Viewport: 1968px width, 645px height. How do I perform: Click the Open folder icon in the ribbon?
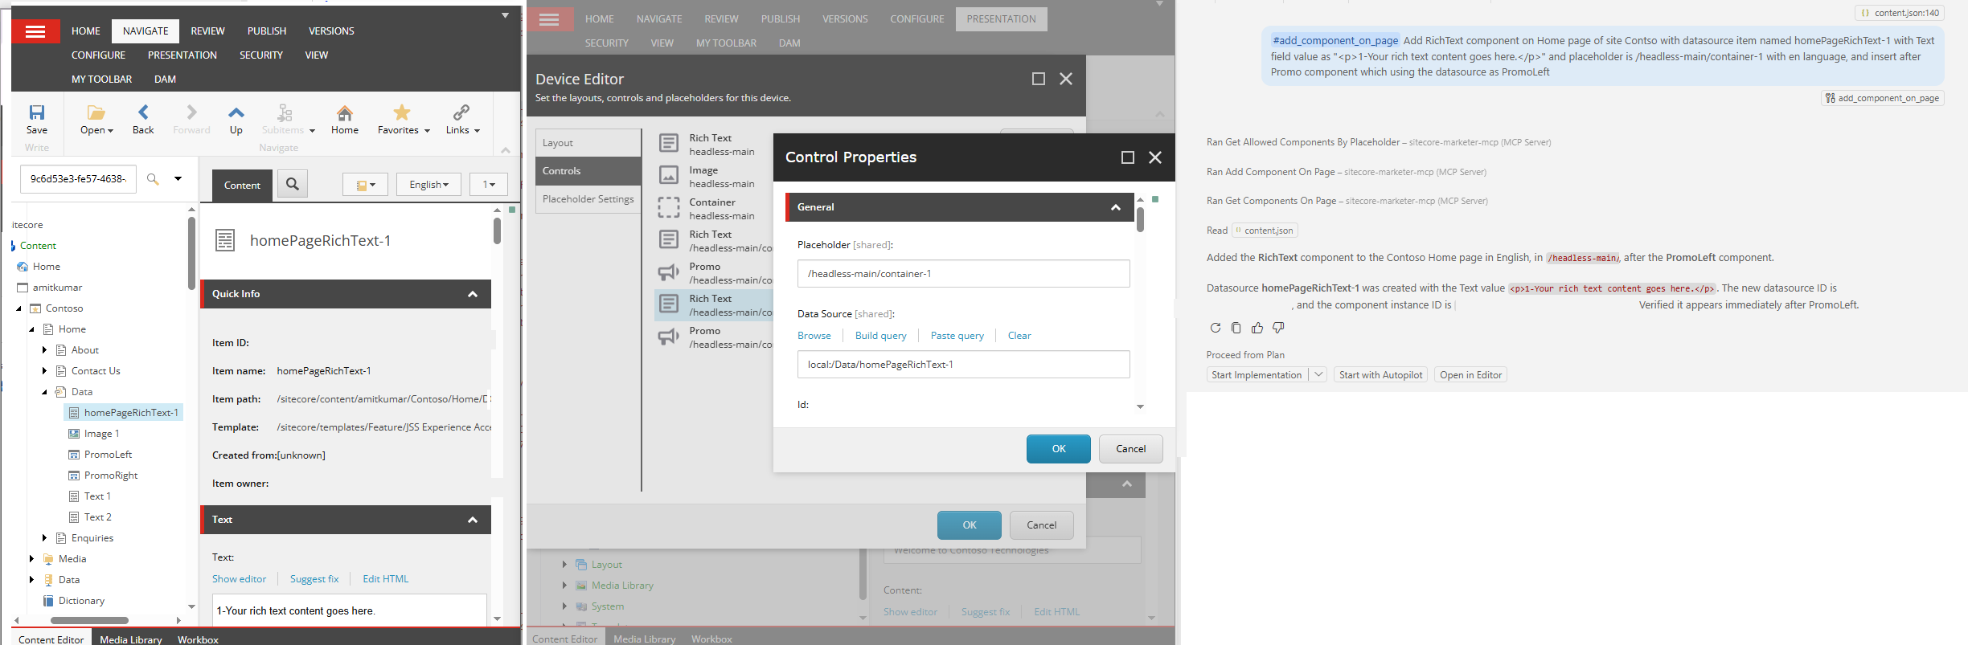click(x=96, y=112)
